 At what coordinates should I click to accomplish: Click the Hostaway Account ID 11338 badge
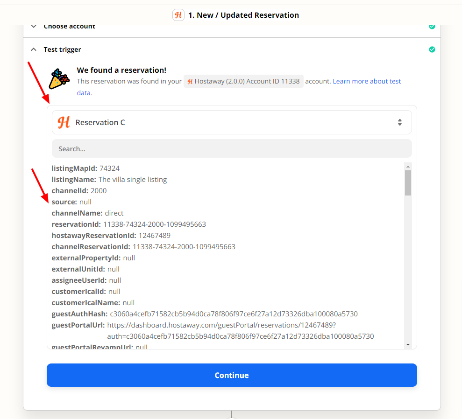click(244, 81)
